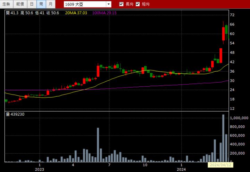Select the 周 weekly chart period

[x=41, y=4]
